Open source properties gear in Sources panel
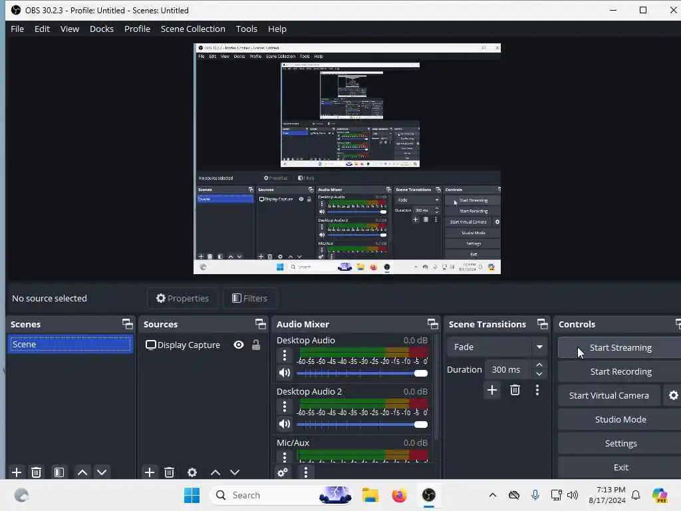Viewport: 681px width, 511px height. click(192, 472)
